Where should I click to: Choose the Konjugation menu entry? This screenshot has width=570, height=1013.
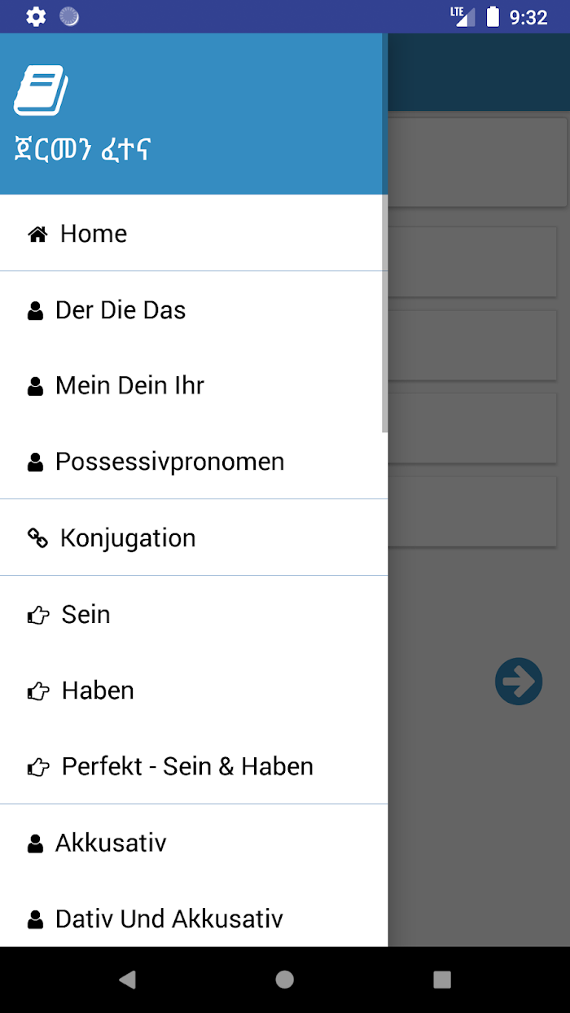(194, 537)
